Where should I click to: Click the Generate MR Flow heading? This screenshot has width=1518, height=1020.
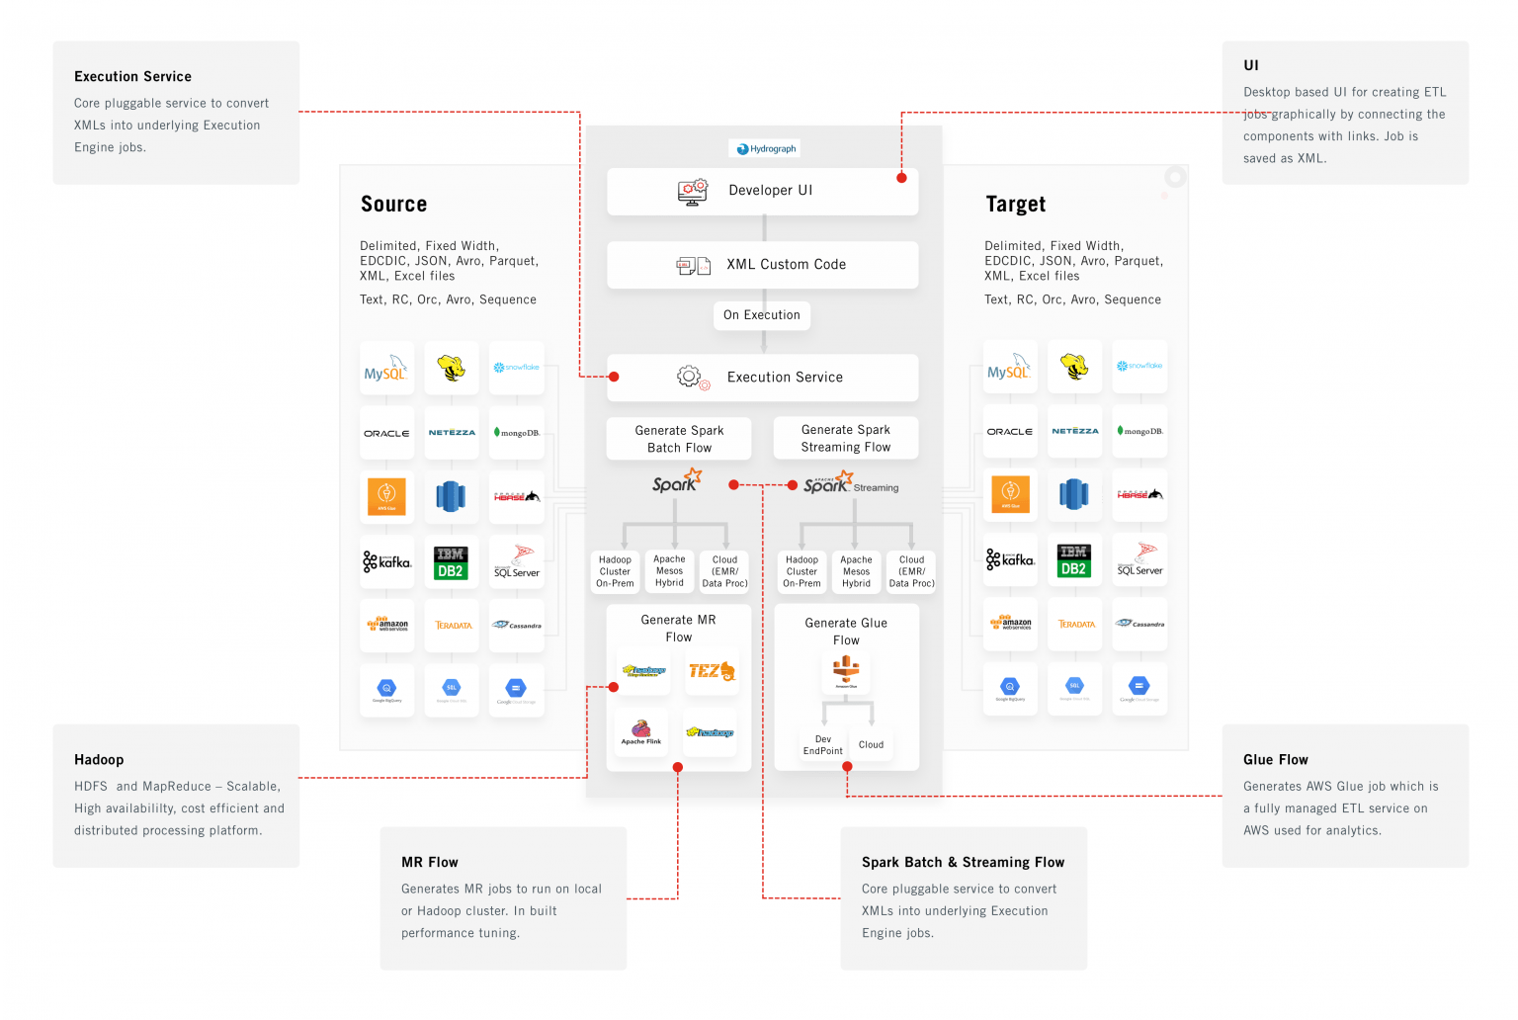click(679, 629)
